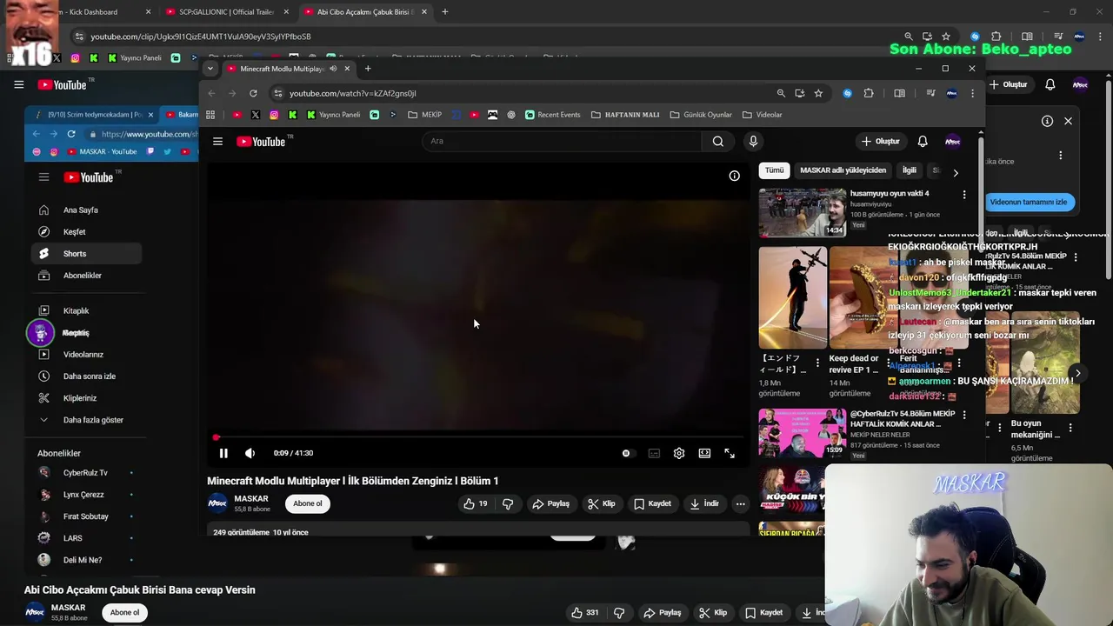Toggle the player's autoplay switch
Viewport: 1113px width, 626px height.
[627, 453]
